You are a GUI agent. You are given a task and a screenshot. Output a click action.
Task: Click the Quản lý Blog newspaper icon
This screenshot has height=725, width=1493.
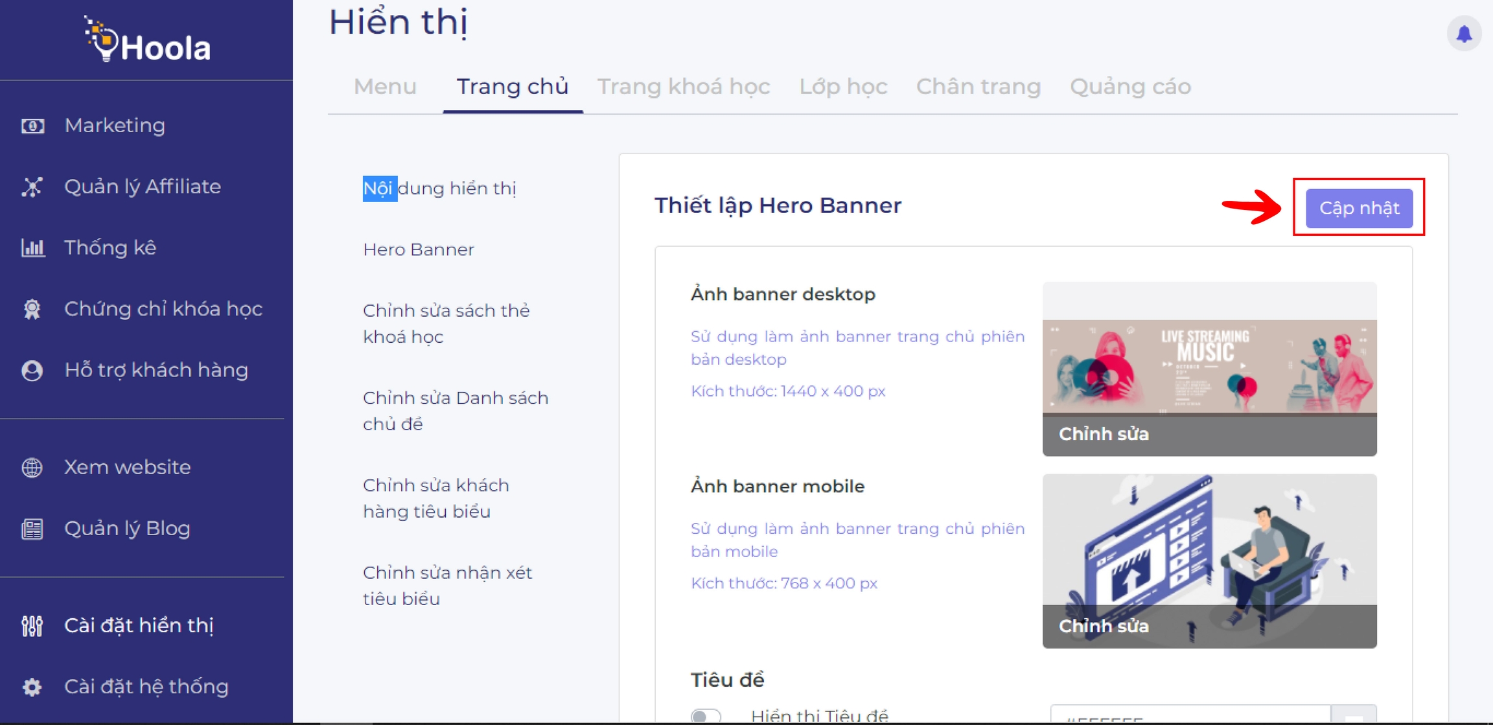coord(32,529)
